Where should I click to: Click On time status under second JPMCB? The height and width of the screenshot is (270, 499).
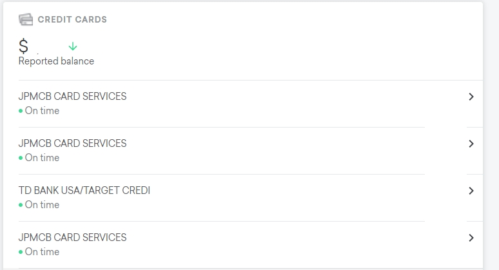[x=42, y=158]
